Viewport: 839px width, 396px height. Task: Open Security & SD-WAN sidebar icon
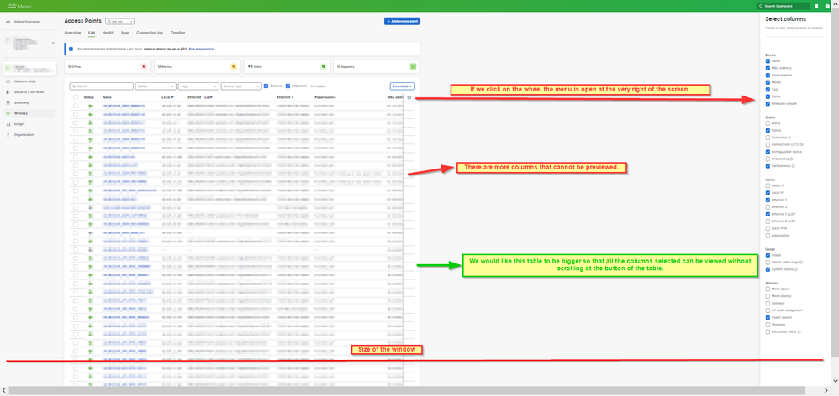click(x=8, y=92)
